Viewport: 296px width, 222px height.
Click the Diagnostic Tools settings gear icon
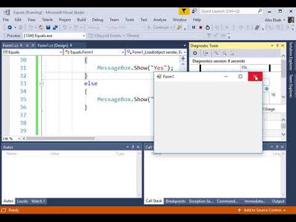pos(195,54)
